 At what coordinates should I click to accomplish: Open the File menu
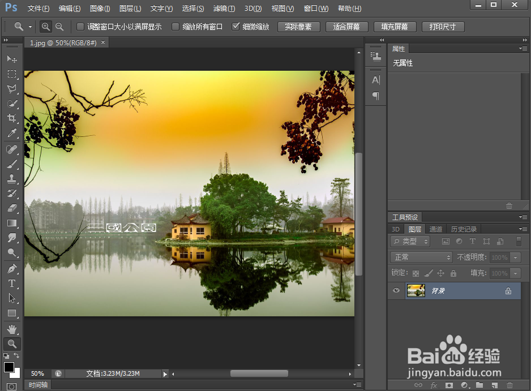click(x=38, y=8)
